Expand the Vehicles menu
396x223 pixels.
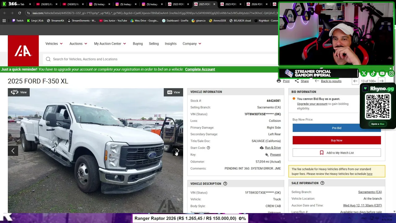(x=54, y=44)
